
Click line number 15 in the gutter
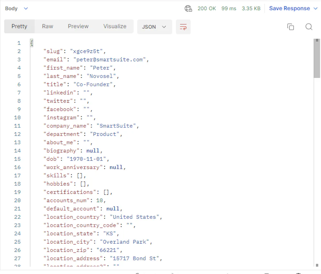tap(17, 159)
